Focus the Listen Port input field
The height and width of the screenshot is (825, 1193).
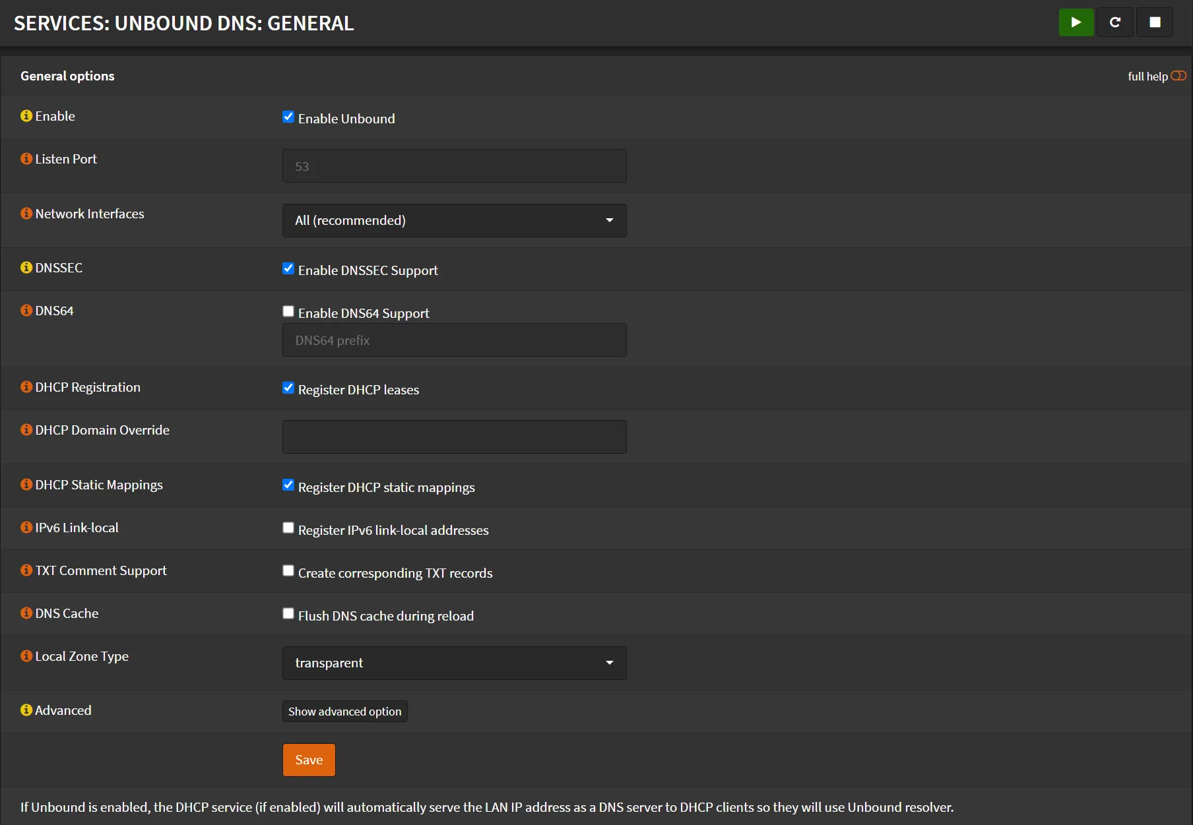coord(454,166)
